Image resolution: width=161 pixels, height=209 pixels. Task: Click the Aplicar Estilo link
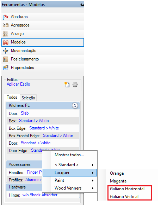point(18,84)
